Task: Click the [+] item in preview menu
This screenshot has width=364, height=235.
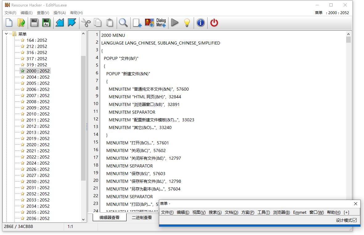Action: point(346,212)
